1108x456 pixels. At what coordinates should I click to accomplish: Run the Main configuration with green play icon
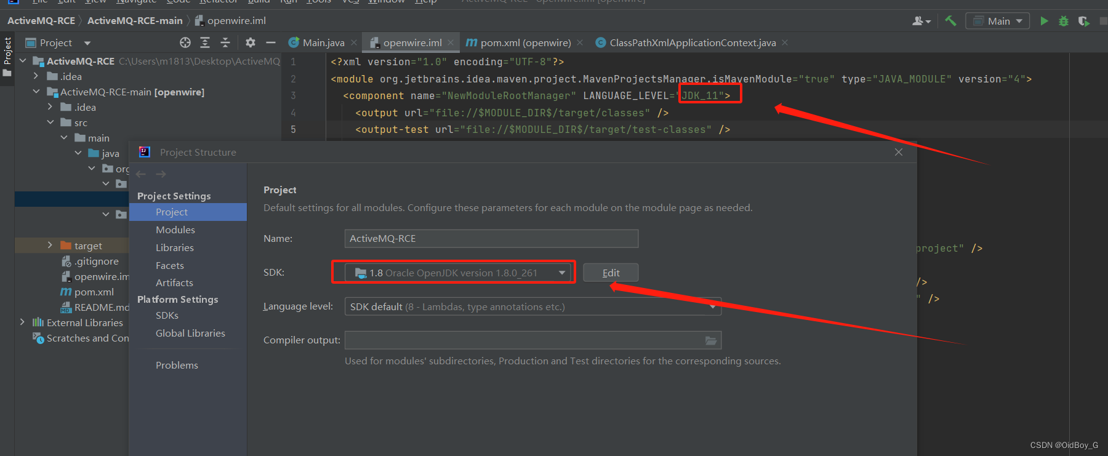coord(1044,21)
